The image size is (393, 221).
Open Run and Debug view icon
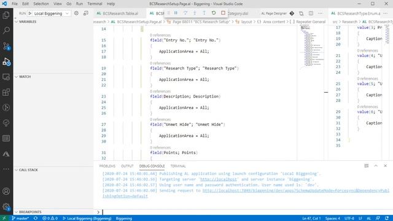click(x=6, y=61)
